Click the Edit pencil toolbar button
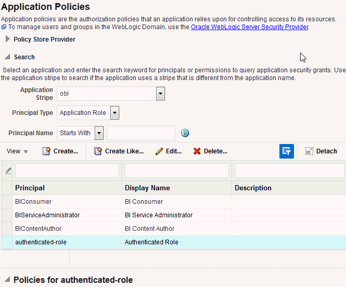346x287 pixels. 169,151
